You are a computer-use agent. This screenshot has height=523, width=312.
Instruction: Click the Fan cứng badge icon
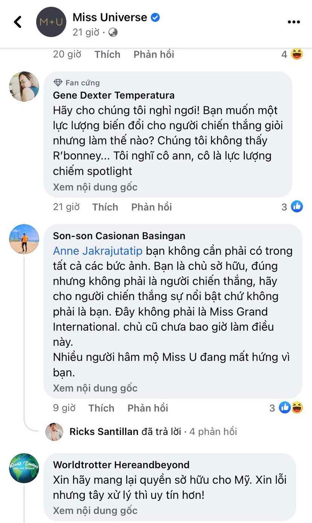click(x=58, y=83)
